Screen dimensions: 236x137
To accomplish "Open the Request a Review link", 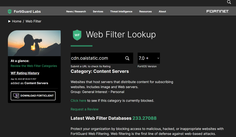I will tap(84, 109).
